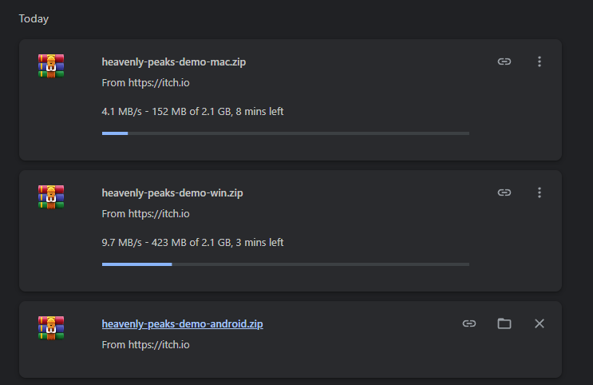Screen dimensions: 593x385
Task: Click the WinRAR icon for win.zip download
Action: pos(51,196)
